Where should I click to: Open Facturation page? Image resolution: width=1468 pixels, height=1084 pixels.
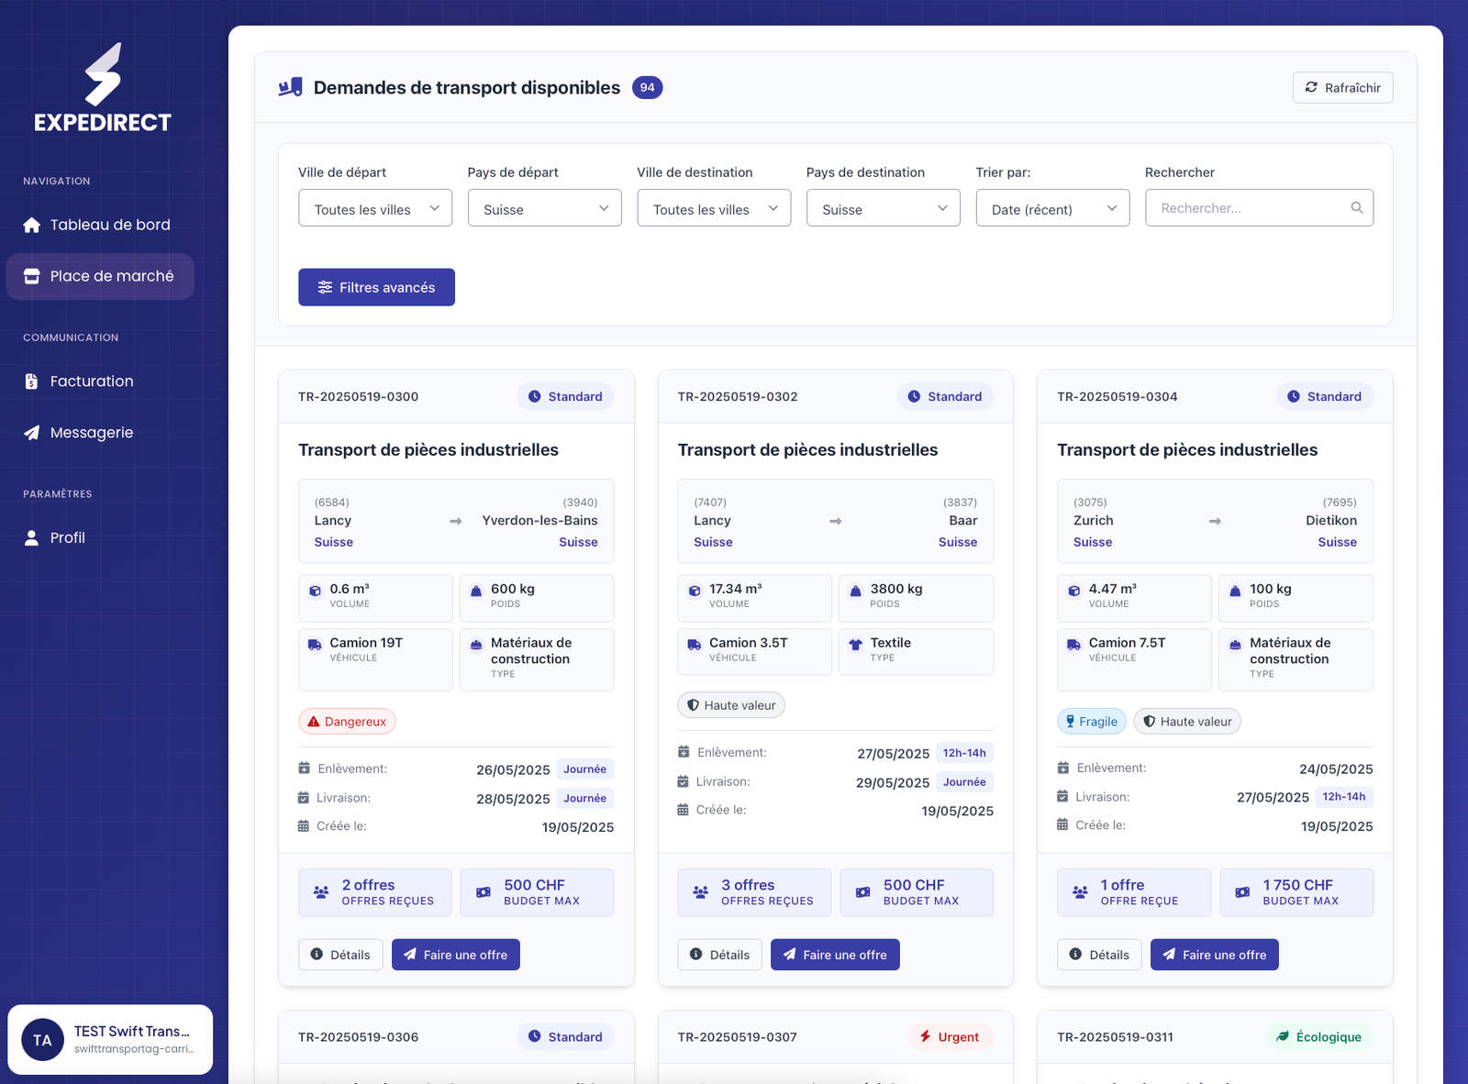coord(100,382)
